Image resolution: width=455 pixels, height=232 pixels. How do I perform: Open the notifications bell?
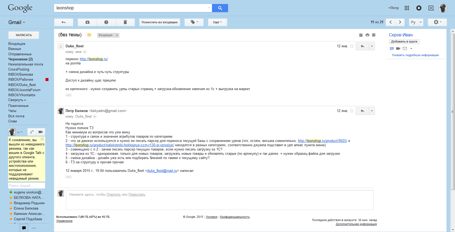tap(419, 8)
